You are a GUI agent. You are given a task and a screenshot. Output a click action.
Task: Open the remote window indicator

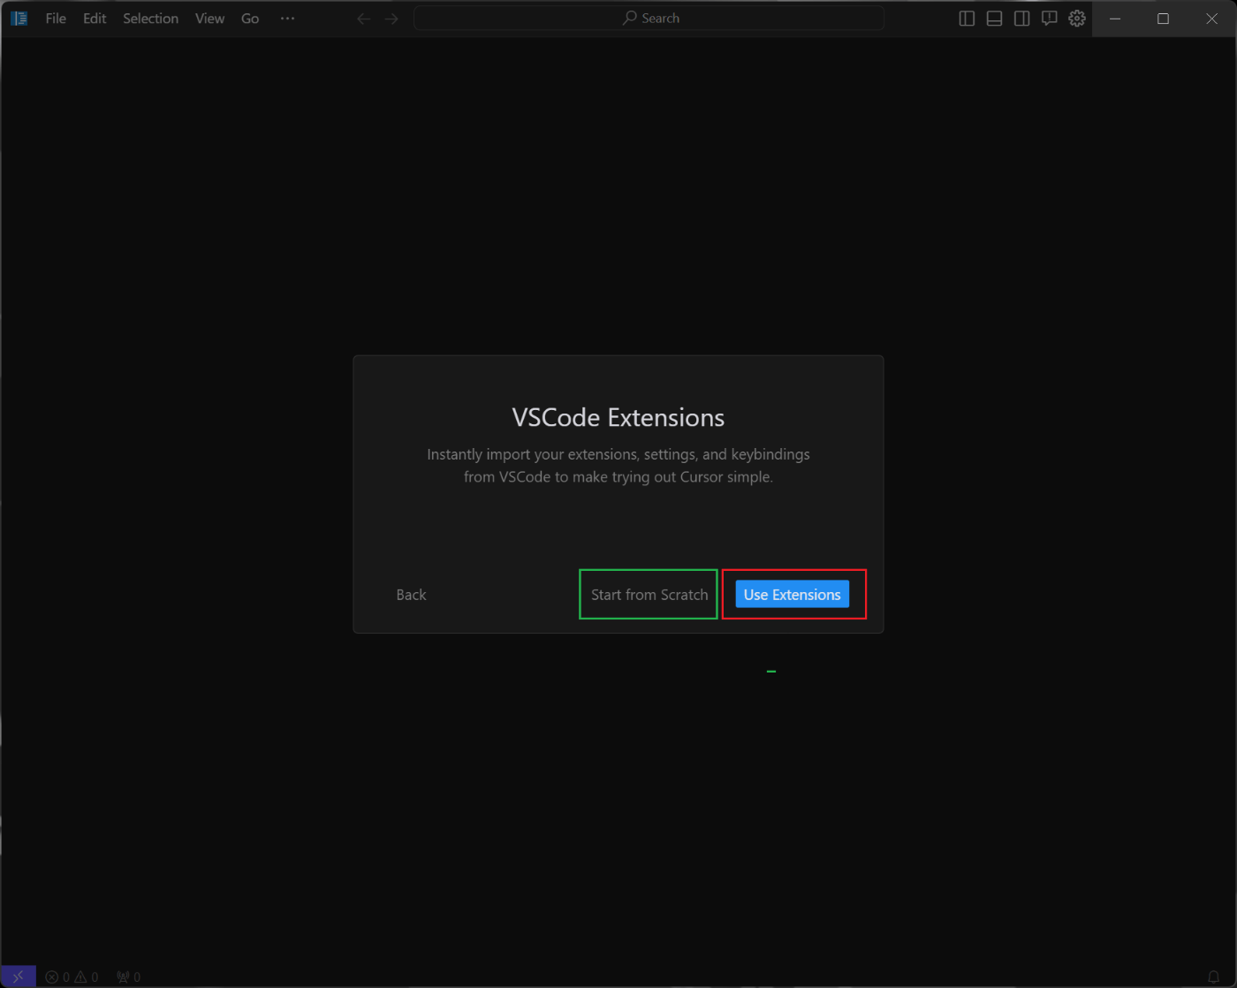[18, 977]
